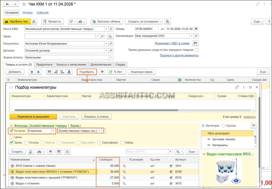272x189 pixels.
Task: Toggle the Остатки checkbox
Action: (12, 131)
